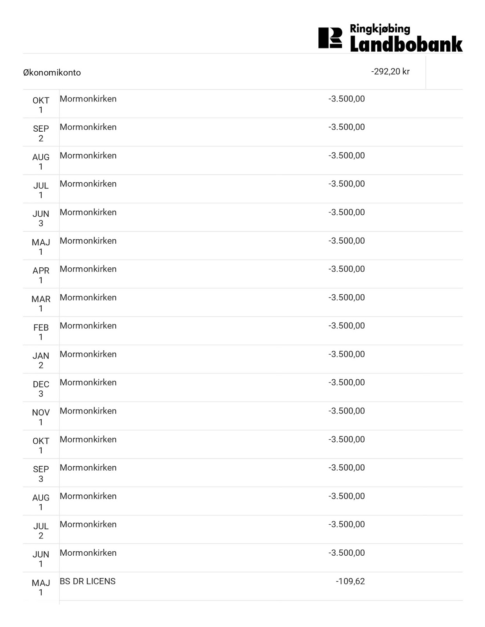Select the Økonomikonto account heading
The height and width of the screenshot is (627, 485).
pyautogui.click(x=52, y=72)
